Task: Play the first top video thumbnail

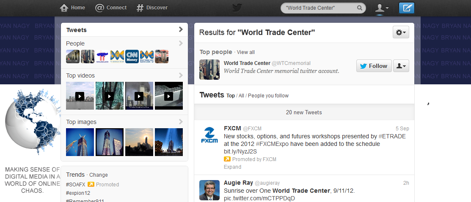Action: (80, 96)
